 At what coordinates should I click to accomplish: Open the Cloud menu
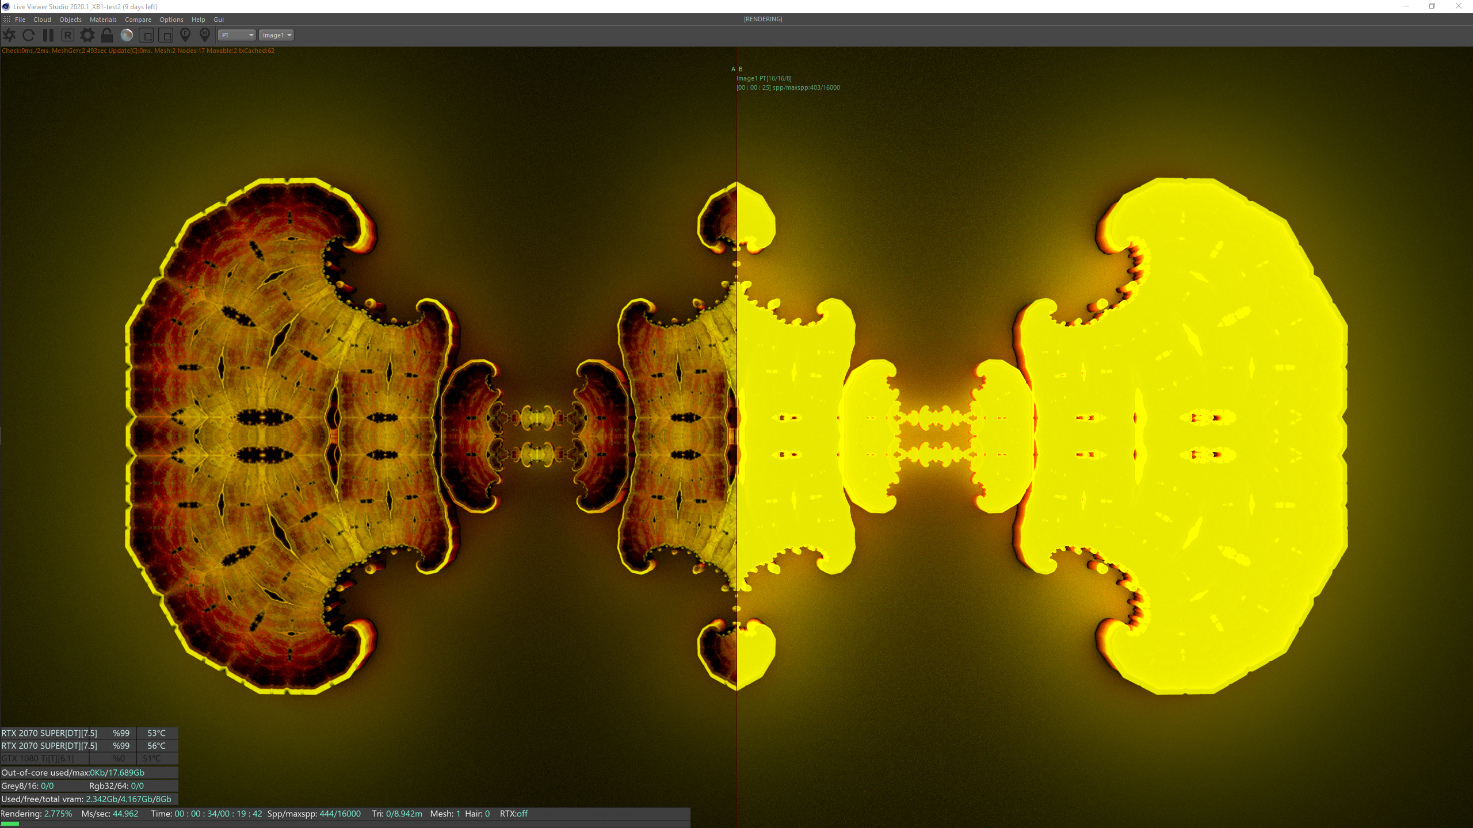(x=42, y=20)
